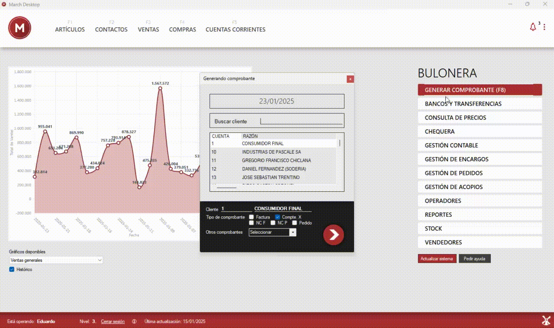Select GREGORIO FRANCISCO CHICLANA row
This screenshot has height=328, width=554.
[x=273, y=161]
